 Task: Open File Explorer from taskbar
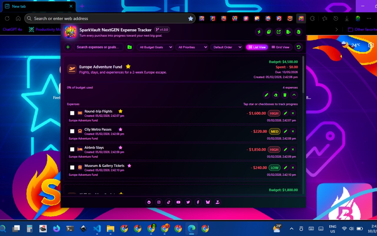click(x=110, y=229)
